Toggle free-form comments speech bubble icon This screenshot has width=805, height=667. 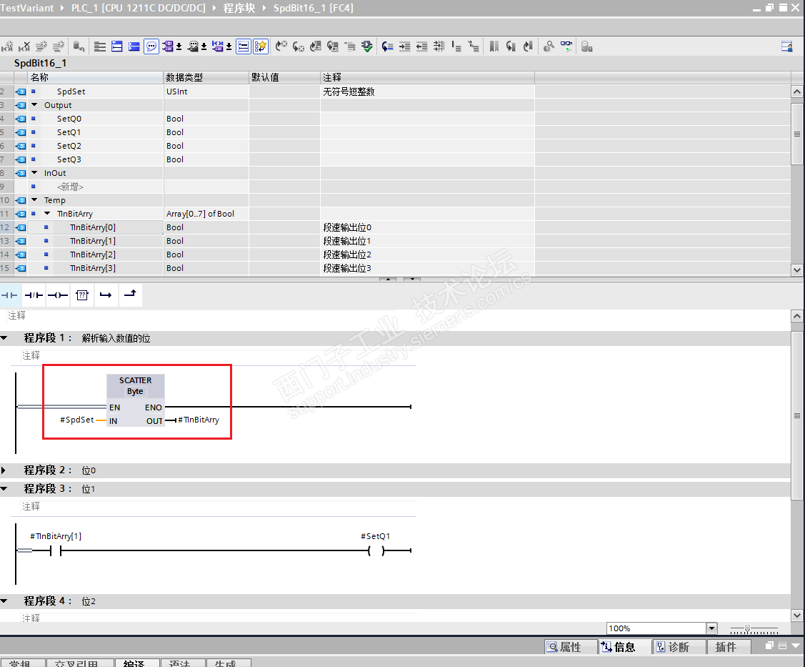pos(151,46)
